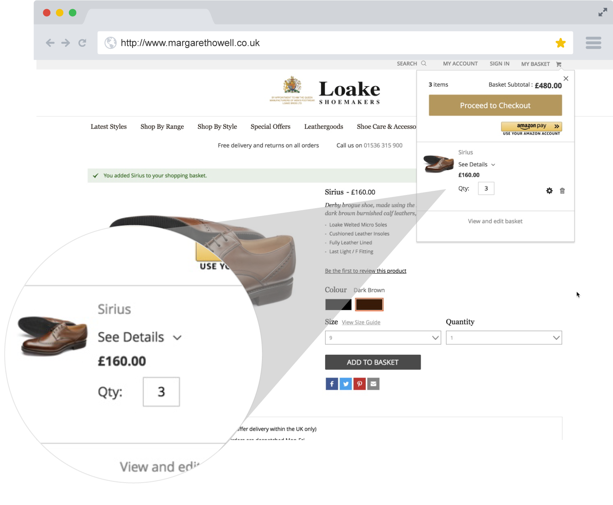The width and height of the screenshot is (613, 505).
Task: Click Be the first to review link
Action: click(x=365, y=271)
